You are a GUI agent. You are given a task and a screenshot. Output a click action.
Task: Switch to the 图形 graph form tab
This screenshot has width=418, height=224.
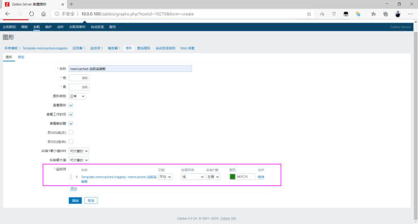[x=9, y=57]
